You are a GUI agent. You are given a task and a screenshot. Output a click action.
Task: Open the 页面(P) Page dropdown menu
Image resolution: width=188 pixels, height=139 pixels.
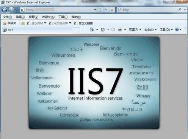click(135, 30)
